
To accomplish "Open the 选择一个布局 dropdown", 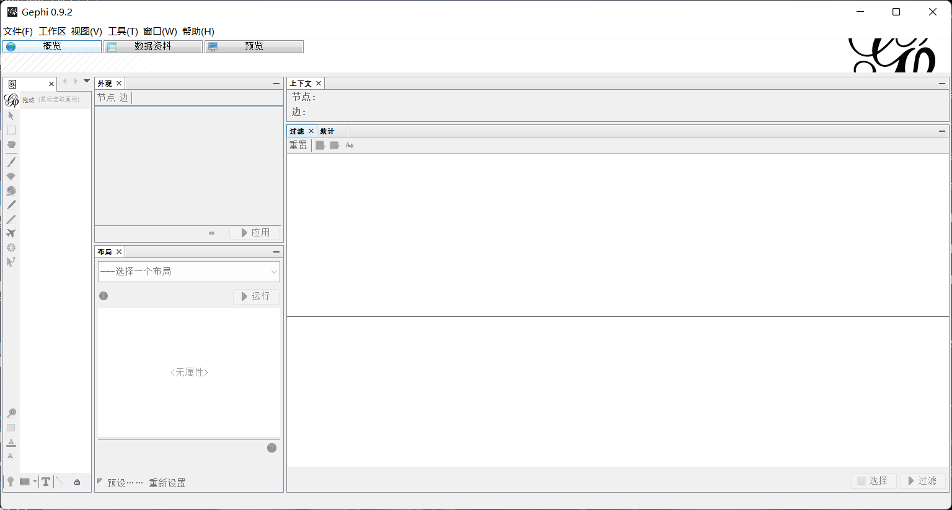I will click(189, 272).
